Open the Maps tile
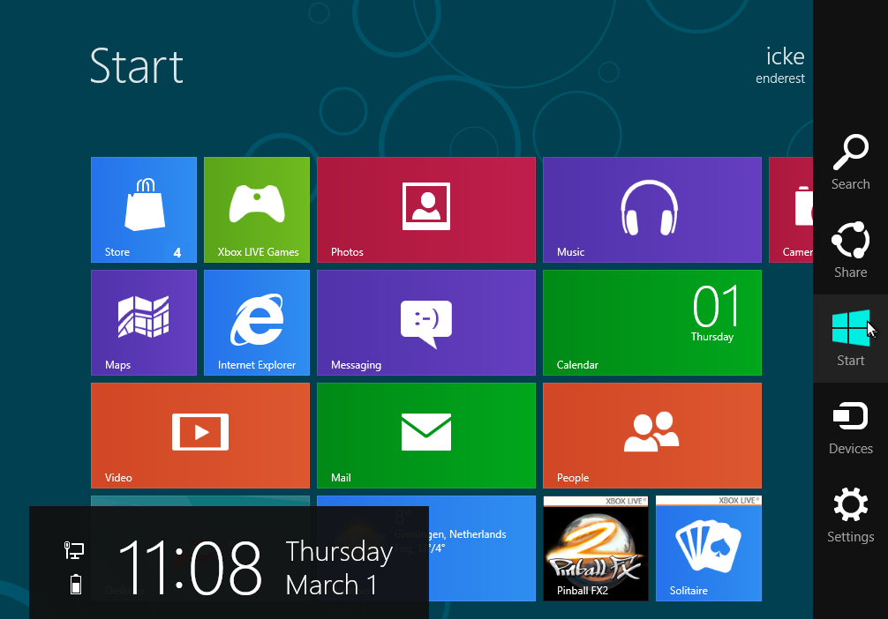The height and width of the screenshot is (619, 888). (144, 322)
